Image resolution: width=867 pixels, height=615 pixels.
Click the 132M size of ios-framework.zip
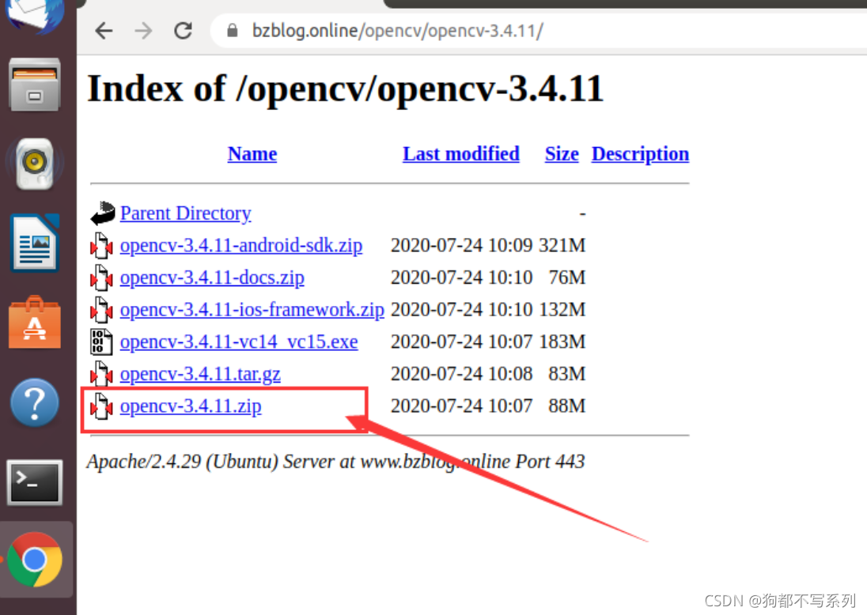(562, 309)
